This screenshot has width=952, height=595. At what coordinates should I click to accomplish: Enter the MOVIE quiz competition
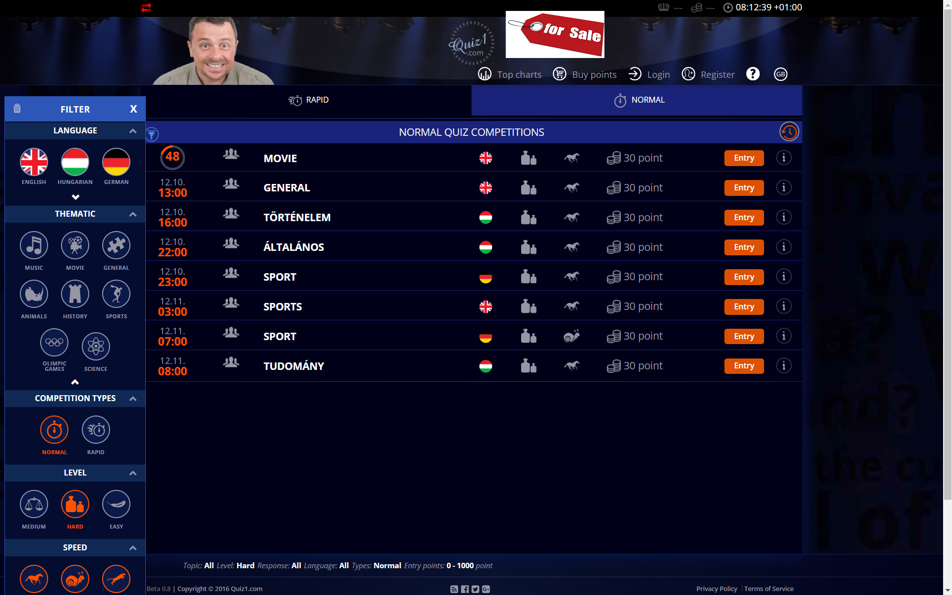[744, 158]
